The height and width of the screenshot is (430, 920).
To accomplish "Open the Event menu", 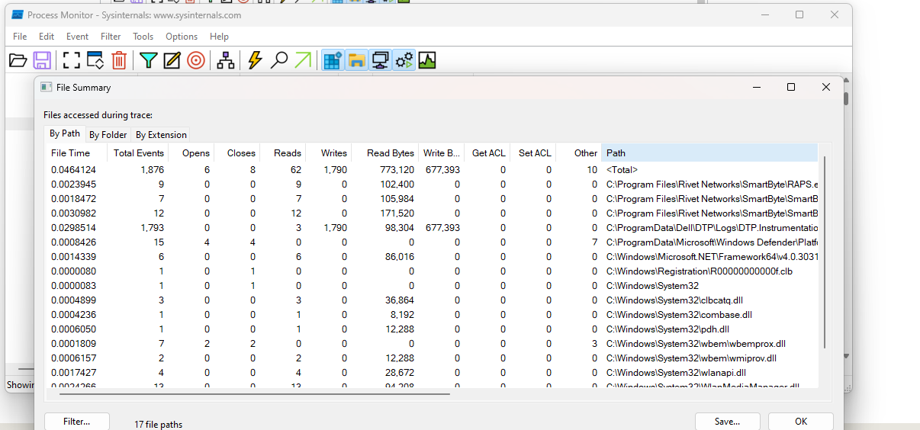I will click(x=77, y=37).
